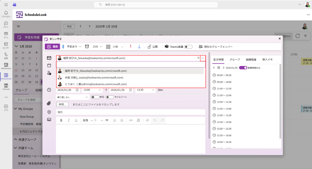Toggle the Teams会議 switch

tap(188, 47)
